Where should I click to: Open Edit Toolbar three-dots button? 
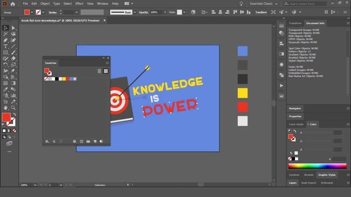[9, 152]
